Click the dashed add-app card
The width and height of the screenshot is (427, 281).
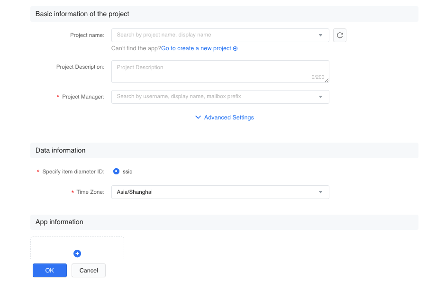coord(77,248)
